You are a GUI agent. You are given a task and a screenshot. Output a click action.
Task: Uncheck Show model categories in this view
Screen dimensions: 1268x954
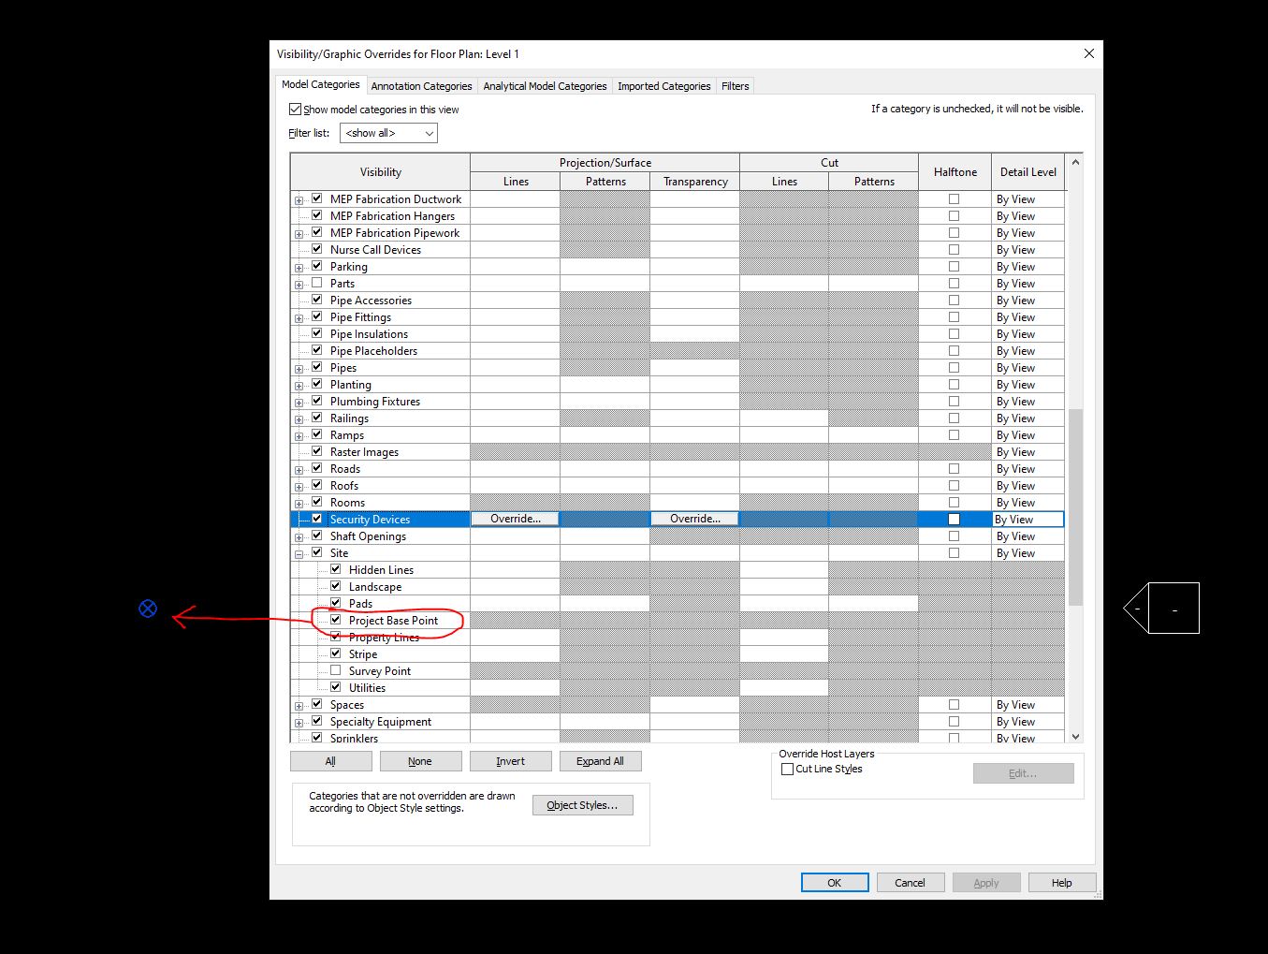pyautogui.click(x=295, y=109)
